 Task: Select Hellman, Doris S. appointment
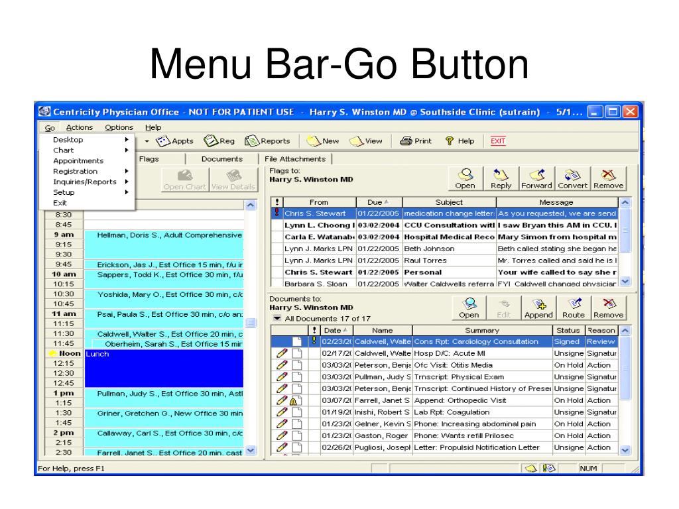164,245
